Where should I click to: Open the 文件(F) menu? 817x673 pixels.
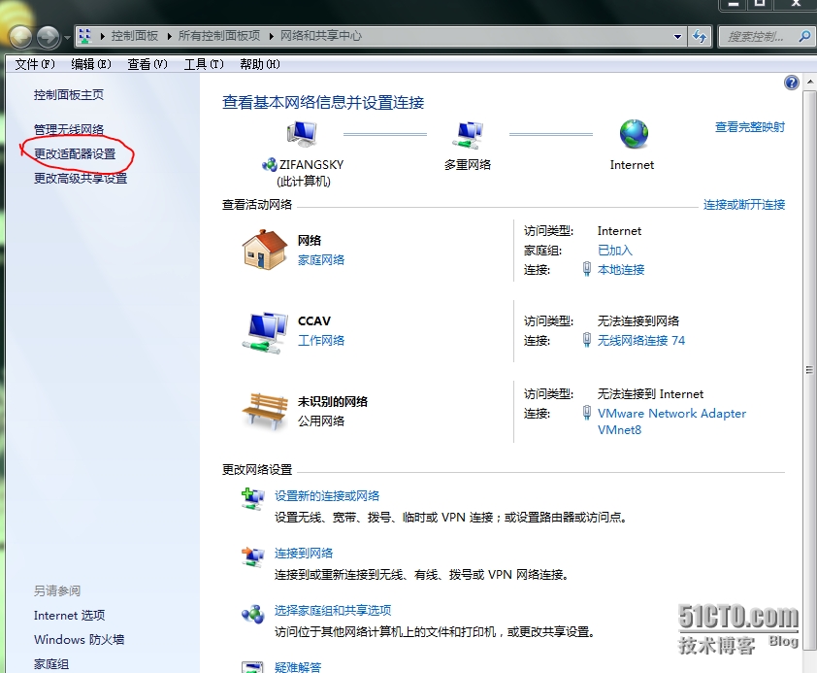tap(35, 64)
